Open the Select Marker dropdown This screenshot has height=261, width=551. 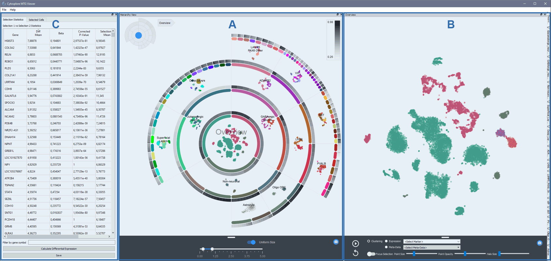click(x=432, y=241)
